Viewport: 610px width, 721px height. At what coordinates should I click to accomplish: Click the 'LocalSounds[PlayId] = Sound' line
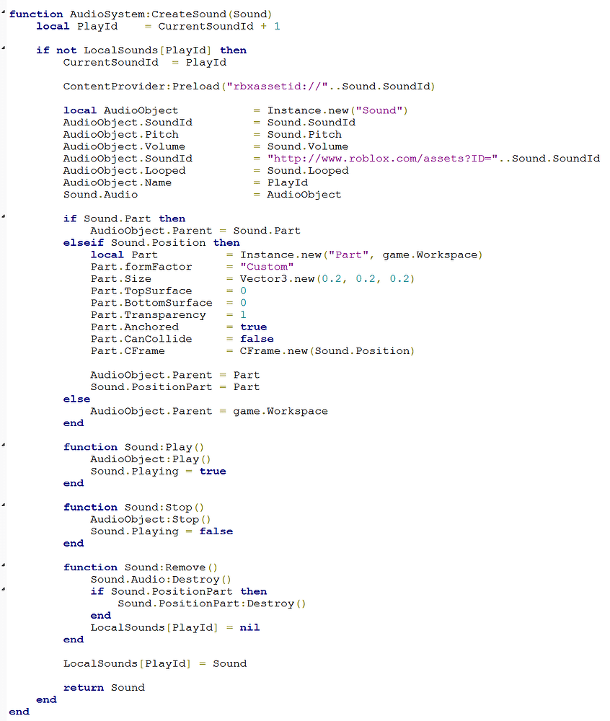155,663
